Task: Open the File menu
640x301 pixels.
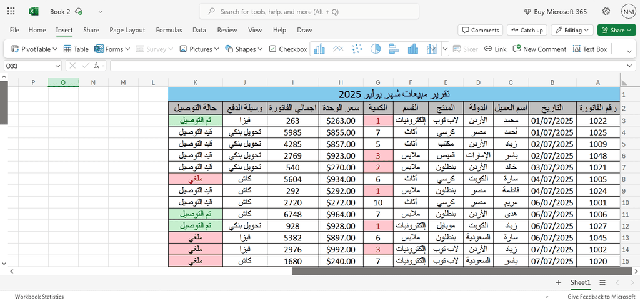Action: 14,30
